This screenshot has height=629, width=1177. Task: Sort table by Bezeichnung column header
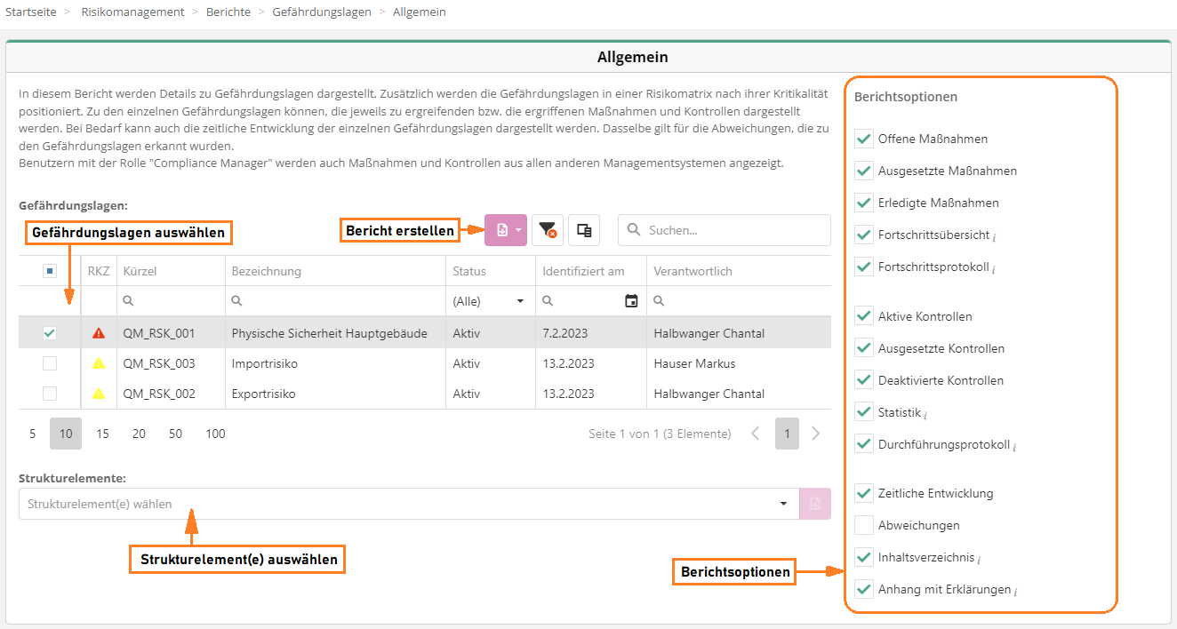267,271
